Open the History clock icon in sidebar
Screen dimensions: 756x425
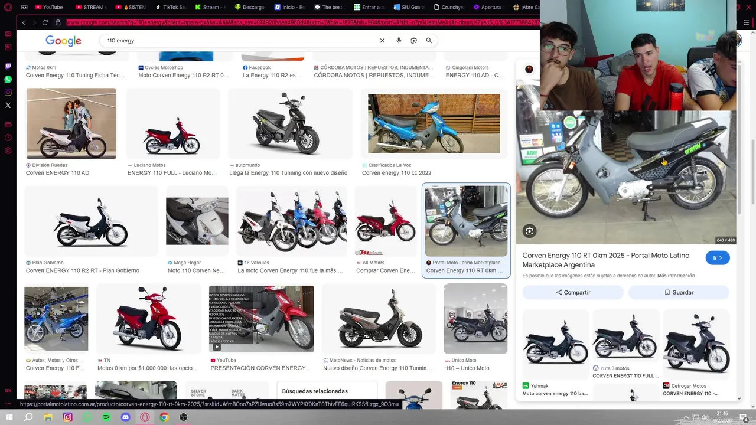tap(8, 138)
